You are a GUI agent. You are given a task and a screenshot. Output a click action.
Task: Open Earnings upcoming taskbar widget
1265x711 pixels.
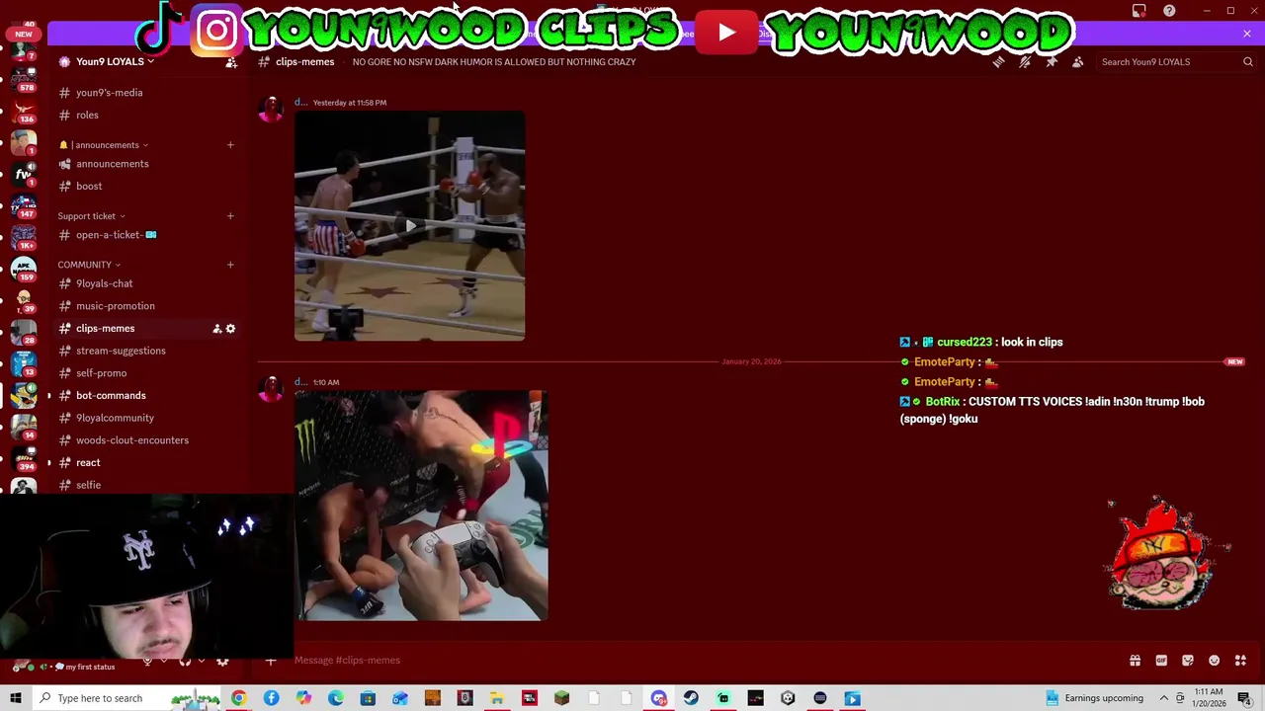coord(1093,698)
